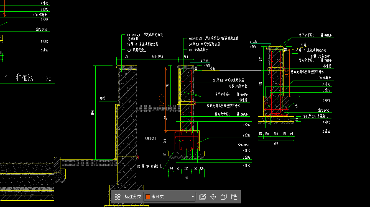Click the 1:20 scale text
The height and width of the screenshot is (207, 370).
click(46, 79)
